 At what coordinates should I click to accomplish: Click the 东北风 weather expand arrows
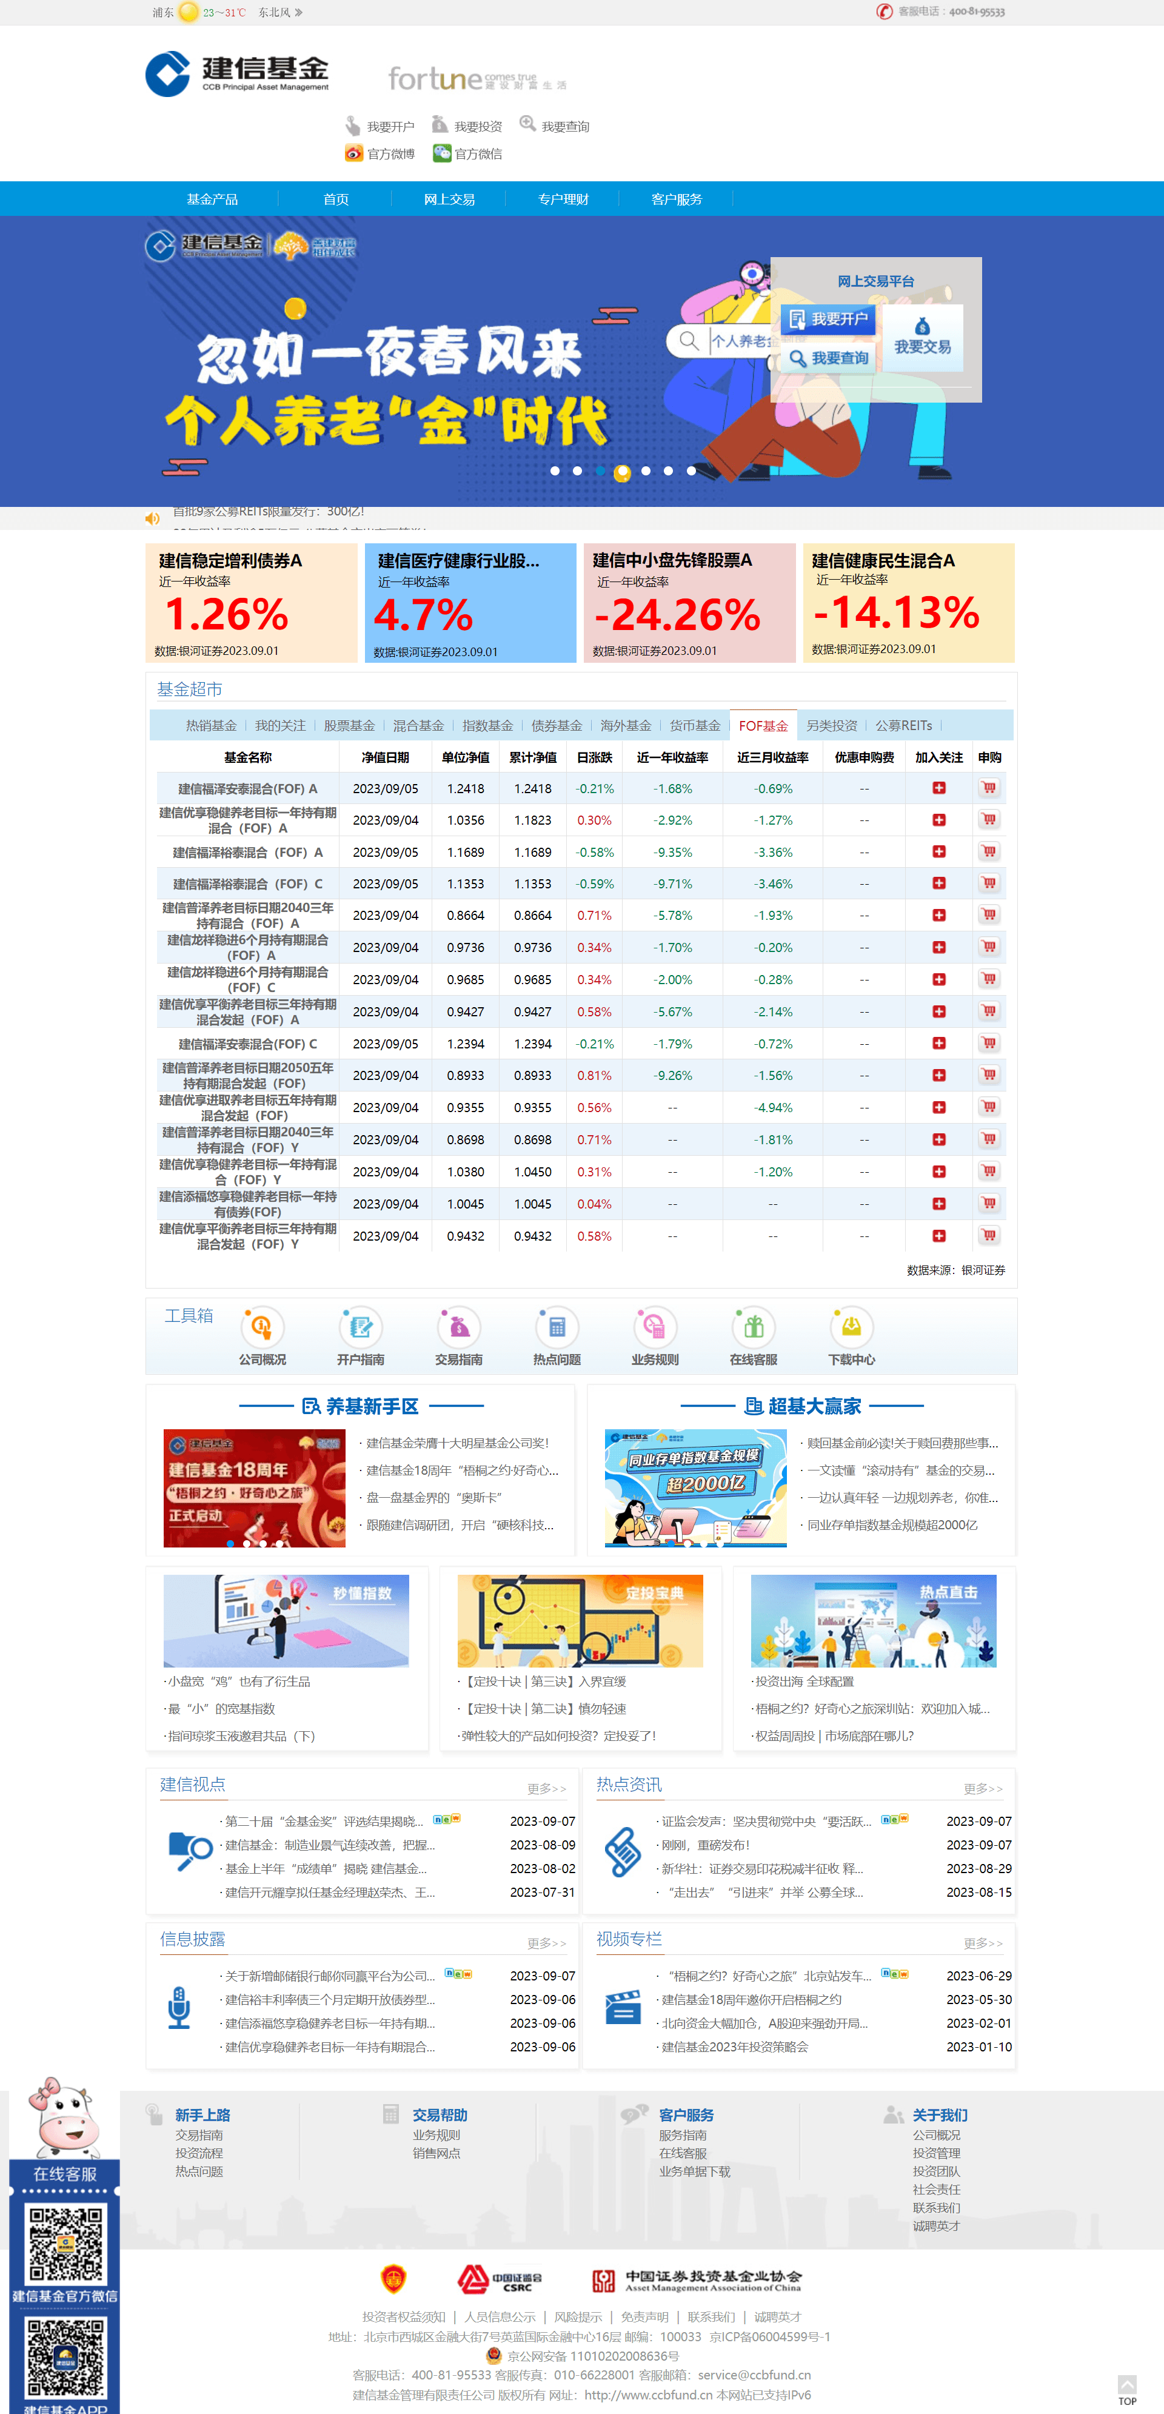[298, 12]
